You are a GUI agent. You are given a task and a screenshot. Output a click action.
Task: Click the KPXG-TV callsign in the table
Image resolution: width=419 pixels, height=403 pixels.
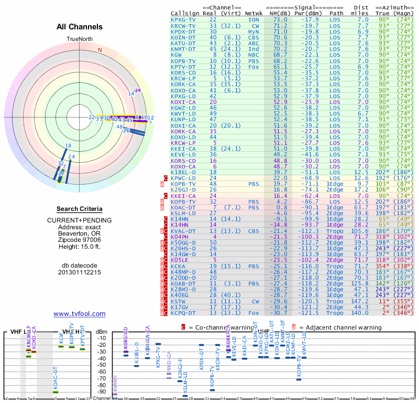coord(183,19)
